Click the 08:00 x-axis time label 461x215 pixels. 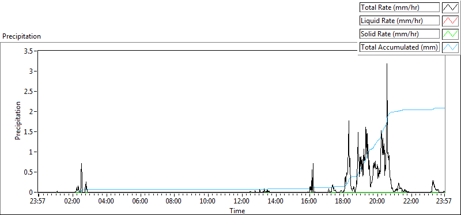174,201
